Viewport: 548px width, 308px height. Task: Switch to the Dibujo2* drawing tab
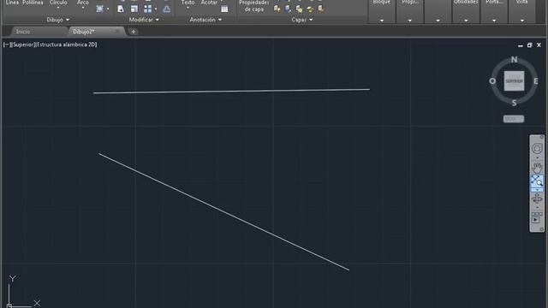click(84, 32)
